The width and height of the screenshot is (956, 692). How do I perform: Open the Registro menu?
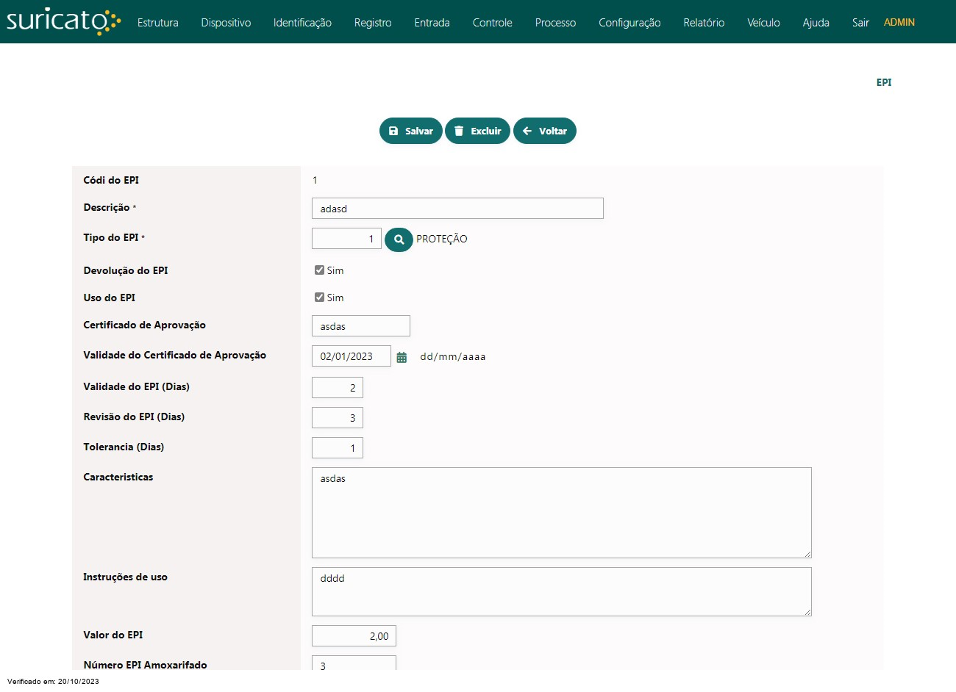(373, 23)
